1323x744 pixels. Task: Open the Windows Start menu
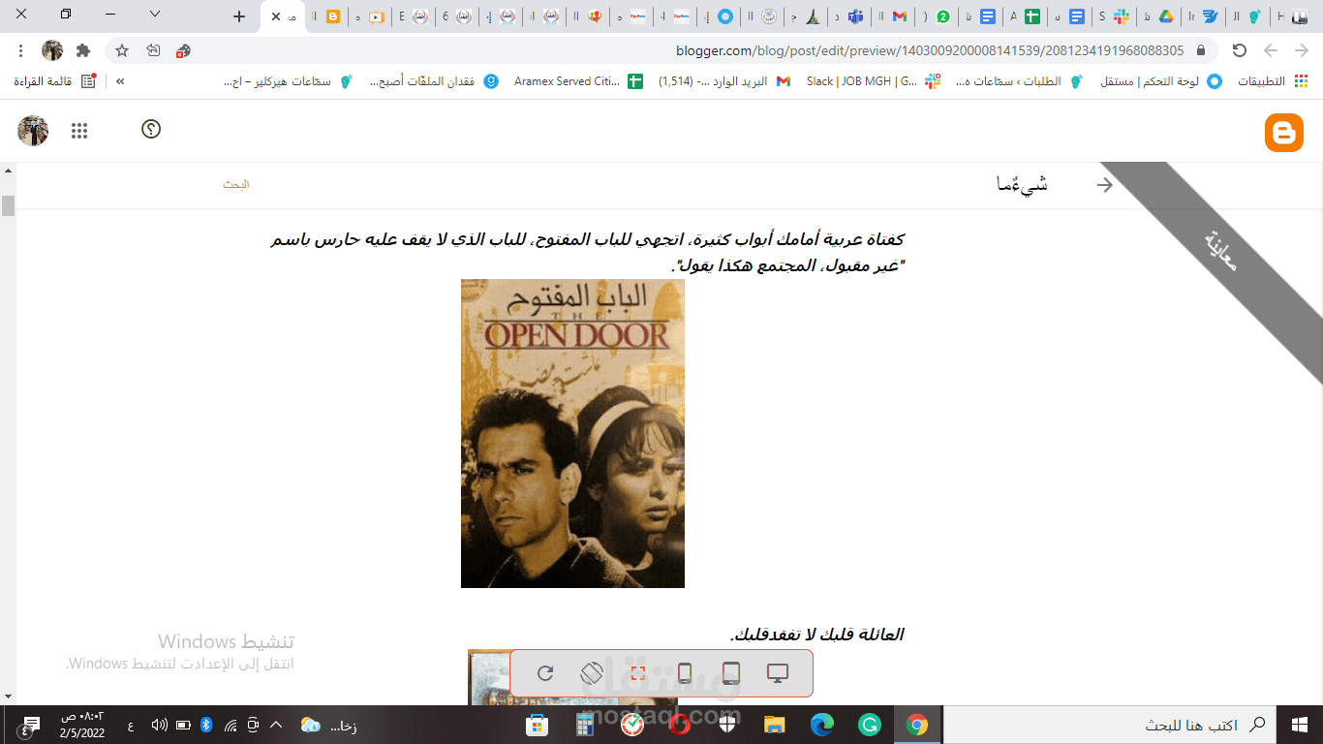(1300, 725)
